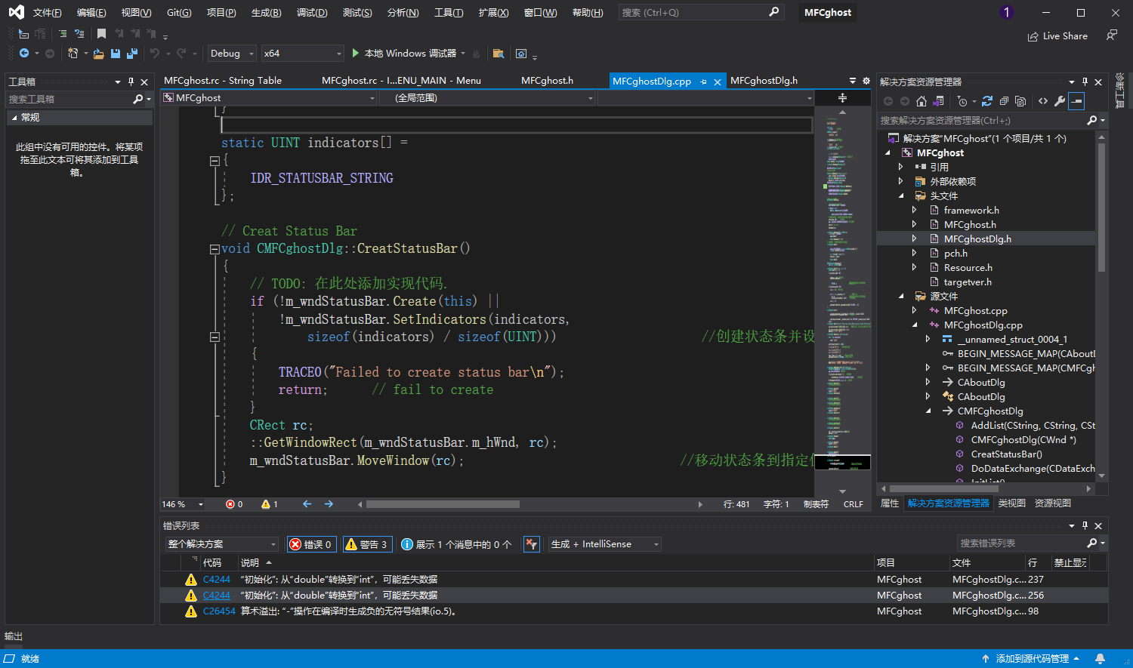Open properties with the wrench icon
The width and height of the screenshot is (1133, 668).
pyautogui.click(x=1060, y=101)
